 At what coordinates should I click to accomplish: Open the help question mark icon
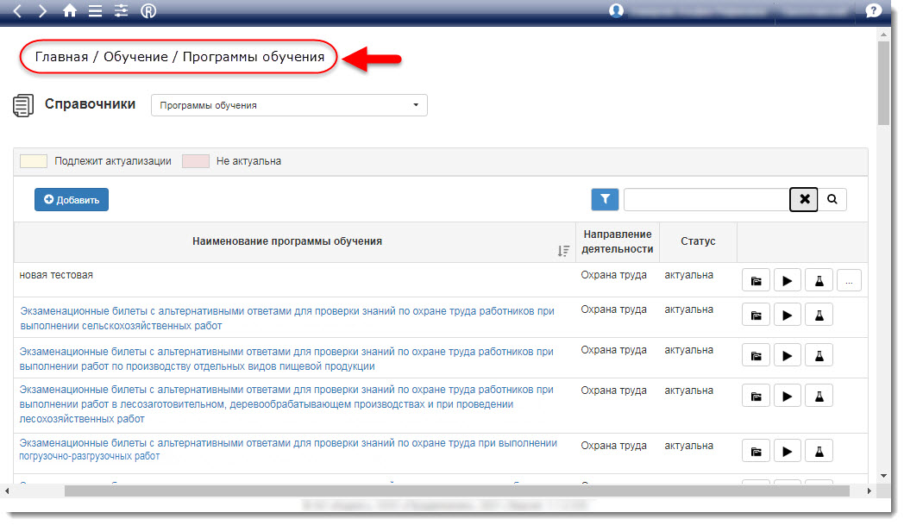(873, 10)
